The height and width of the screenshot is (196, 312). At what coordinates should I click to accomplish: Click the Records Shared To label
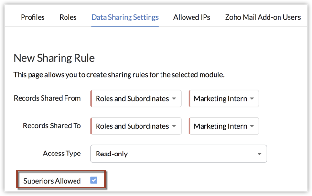click(x=52, y=126)
